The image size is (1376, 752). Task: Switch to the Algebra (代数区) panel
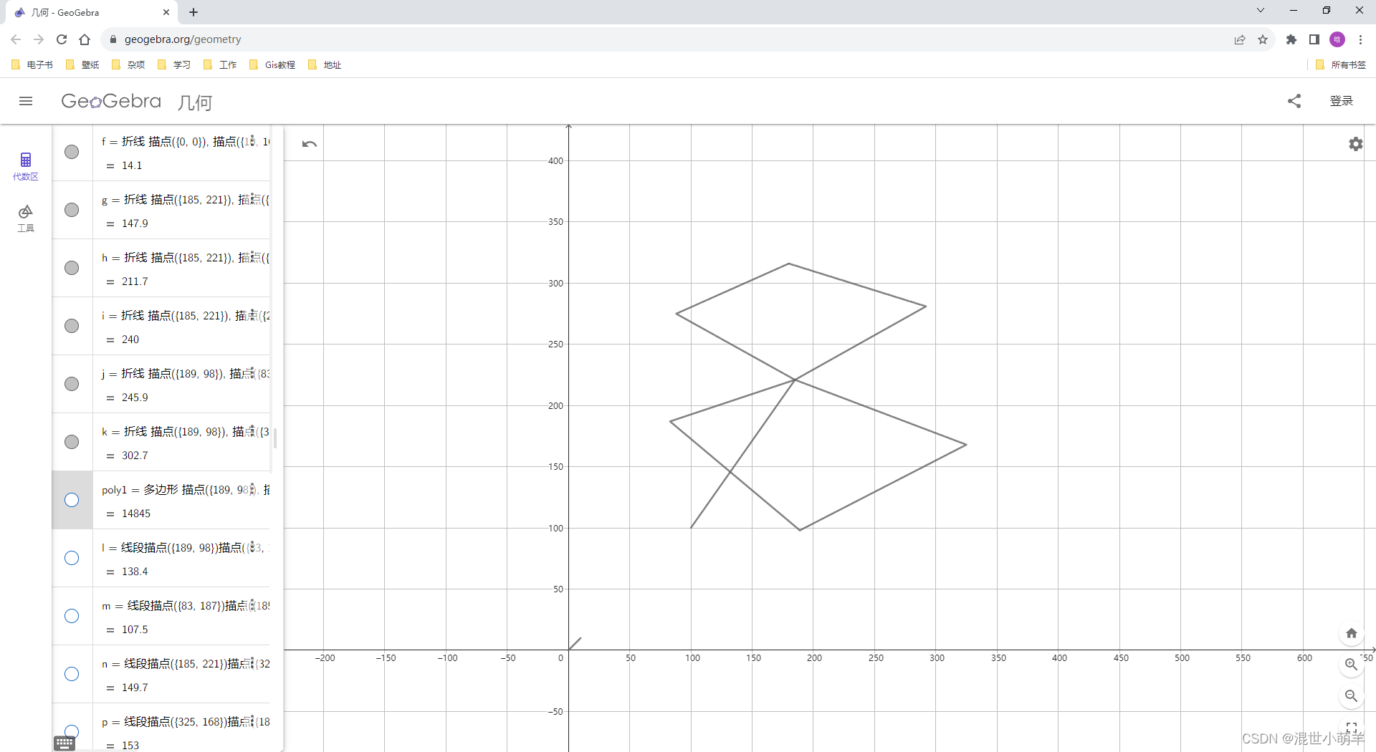coord(26,166)
